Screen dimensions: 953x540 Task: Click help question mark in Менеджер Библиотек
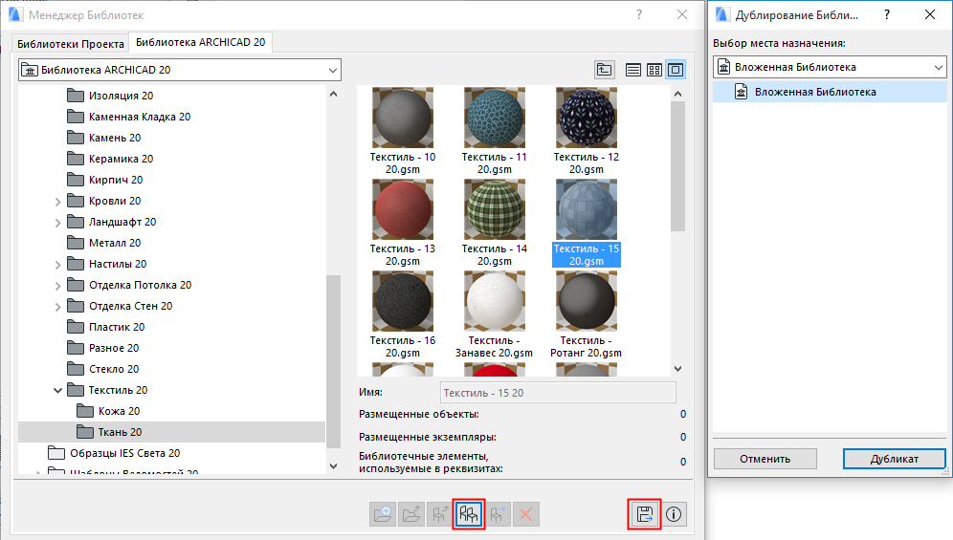coord(639,14)
